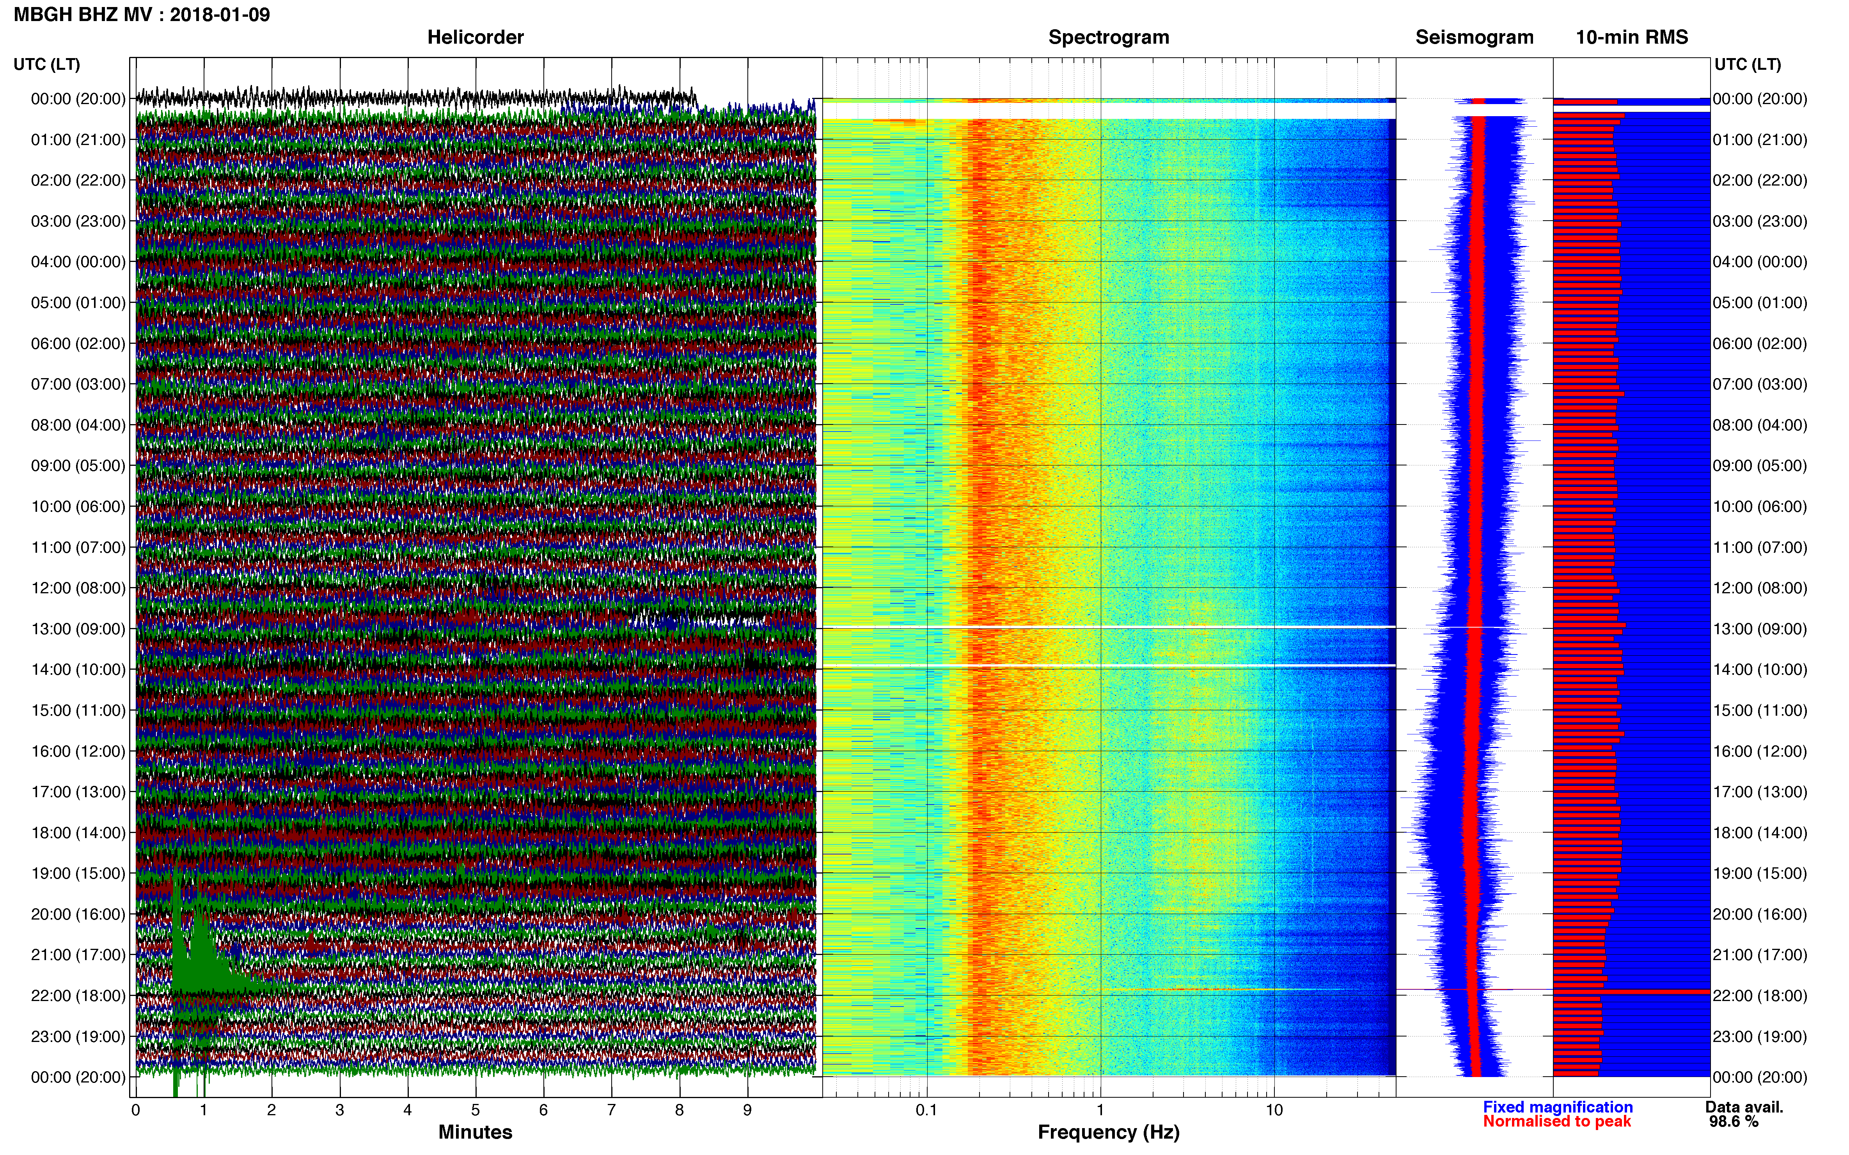The width and height of the screenshot is (1849, 1155).
Task: Click "14:00 (10:00)" on the right time axis
Action: tap(1760, 669)
